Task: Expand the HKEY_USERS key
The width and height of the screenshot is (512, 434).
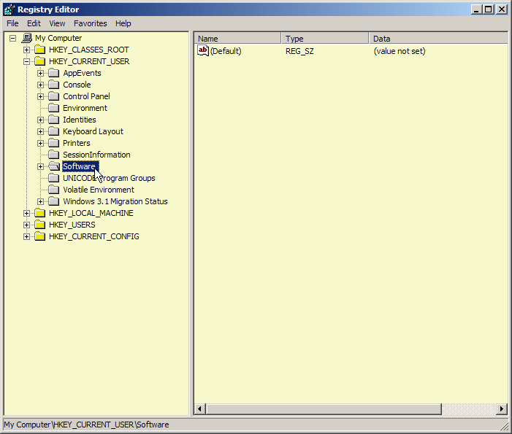Action: pos(26,225)
